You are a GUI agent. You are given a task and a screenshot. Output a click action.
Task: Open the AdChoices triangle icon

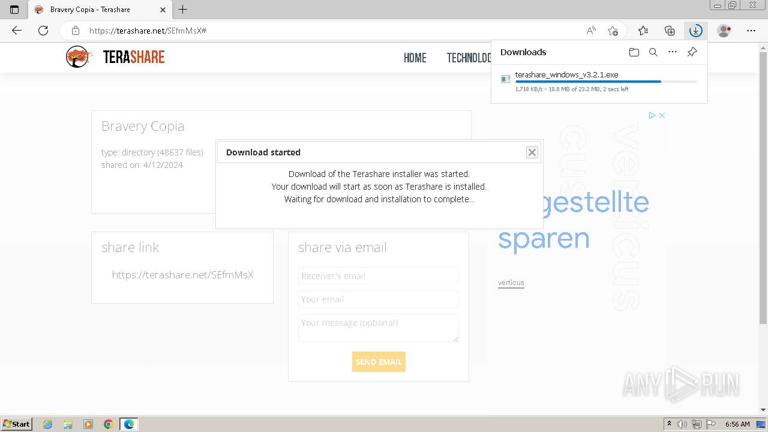652,115
